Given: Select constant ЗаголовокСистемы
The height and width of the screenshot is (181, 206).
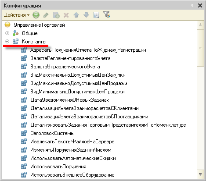Looking at the screenshot, I should [53, 133].
